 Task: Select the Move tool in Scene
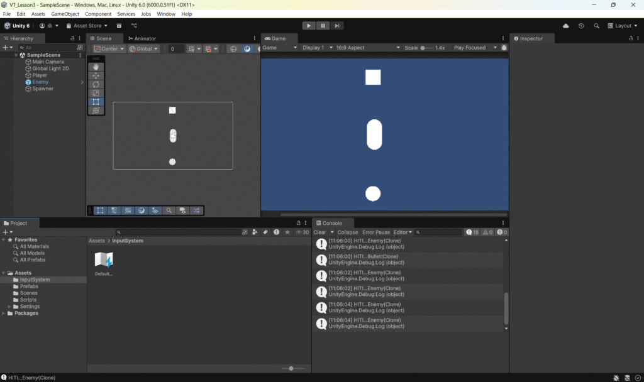coord(96,75)
